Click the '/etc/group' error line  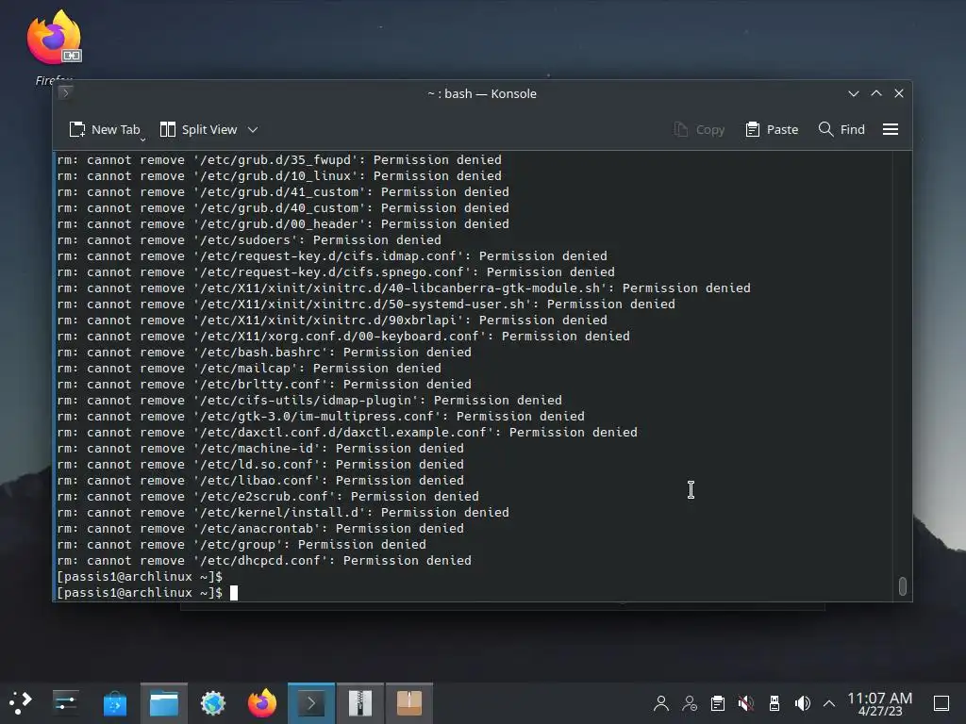tap(241, 544)
